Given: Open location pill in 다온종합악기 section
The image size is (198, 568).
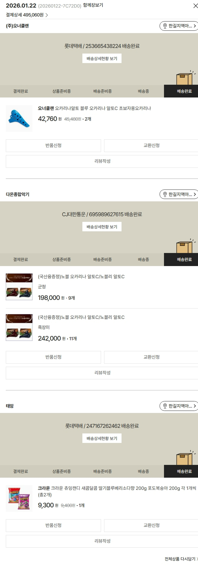Looking at the screenshot, I should [x=179, y=194].
